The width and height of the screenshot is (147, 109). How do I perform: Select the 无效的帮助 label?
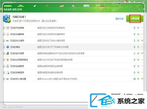coord(15,47)
